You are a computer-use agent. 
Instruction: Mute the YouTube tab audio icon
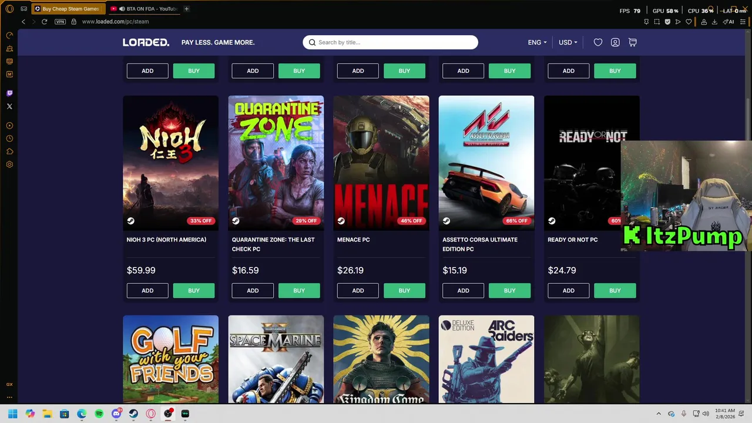click(122, 9)
